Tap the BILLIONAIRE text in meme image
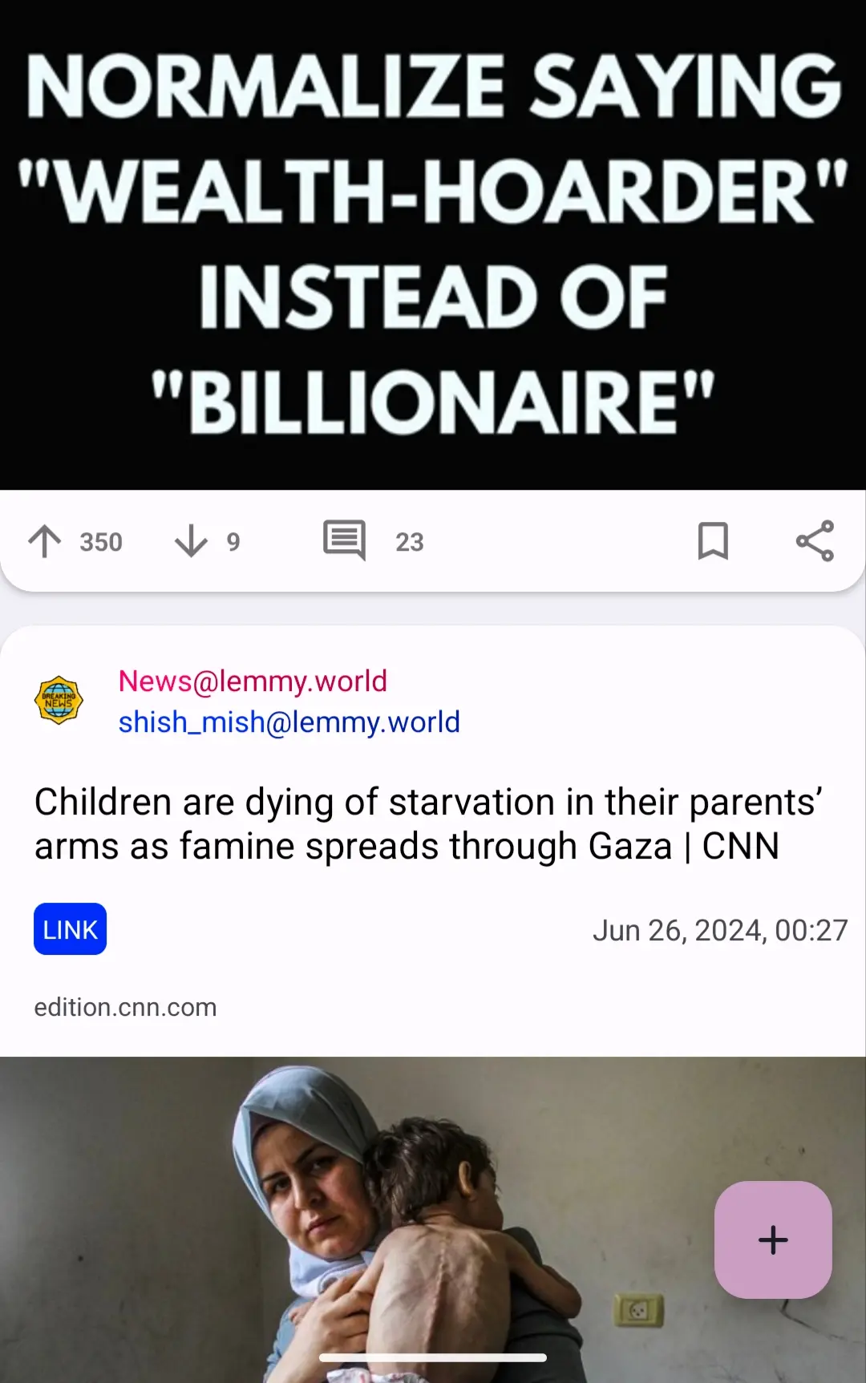Viewport: 866px width, 1383px height. coord(433,401)
